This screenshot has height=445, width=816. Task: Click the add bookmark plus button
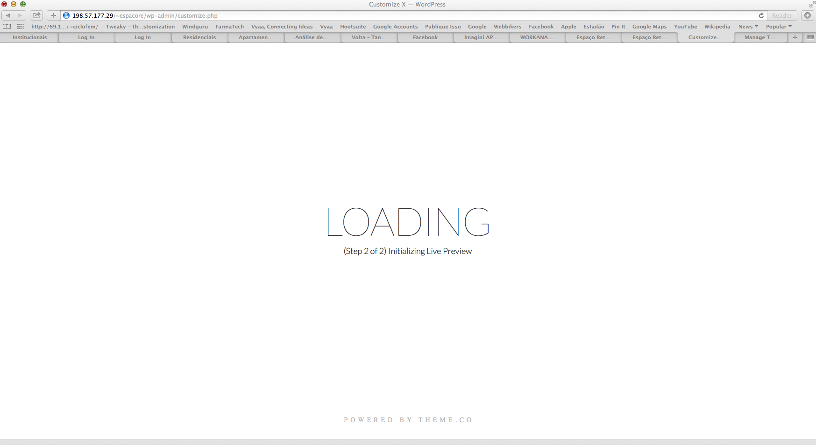pyautogui.click(x=54, y=15)
